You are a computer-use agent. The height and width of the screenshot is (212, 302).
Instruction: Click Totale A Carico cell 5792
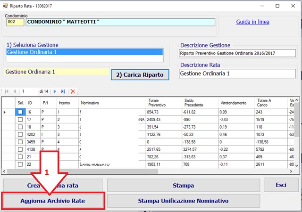coord(271,149)
